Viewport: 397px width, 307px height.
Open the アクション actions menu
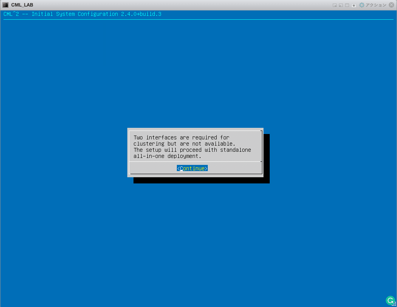[x=373, y=5]
